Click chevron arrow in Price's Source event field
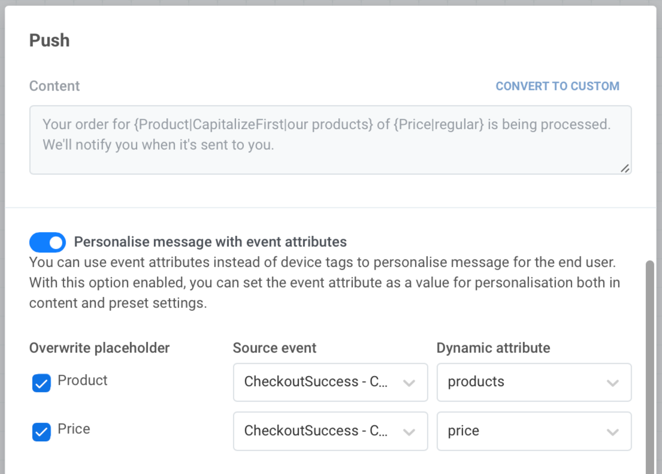The width and height of the screenshot is (662, 474). coord(409,432)
